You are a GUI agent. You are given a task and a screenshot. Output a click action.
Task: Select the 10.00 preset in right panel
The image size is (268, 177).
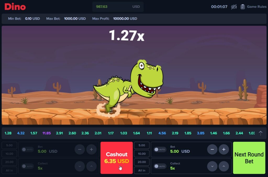142,154
